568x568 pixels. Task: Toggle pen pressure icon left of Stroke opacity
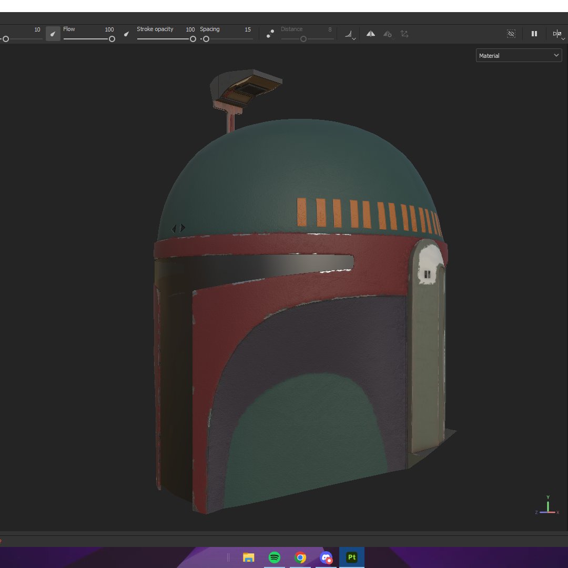coord(126,34)
